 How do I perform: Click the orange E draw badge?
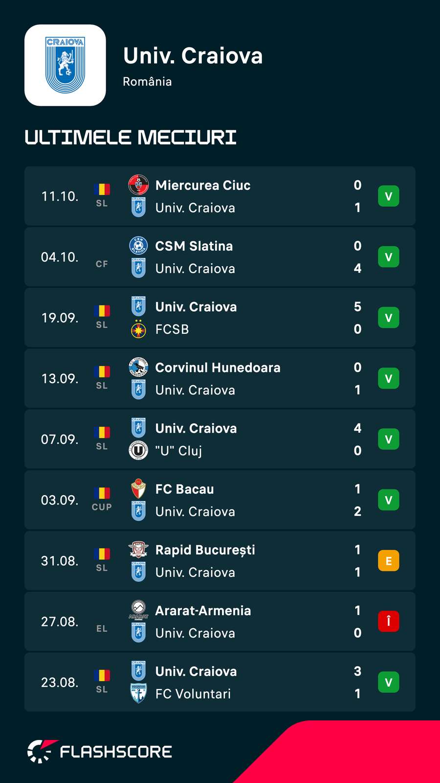389,561
